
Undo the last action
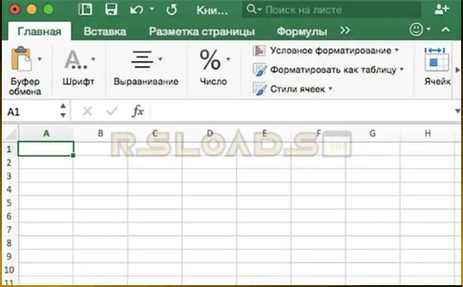[x=136, y=10]
